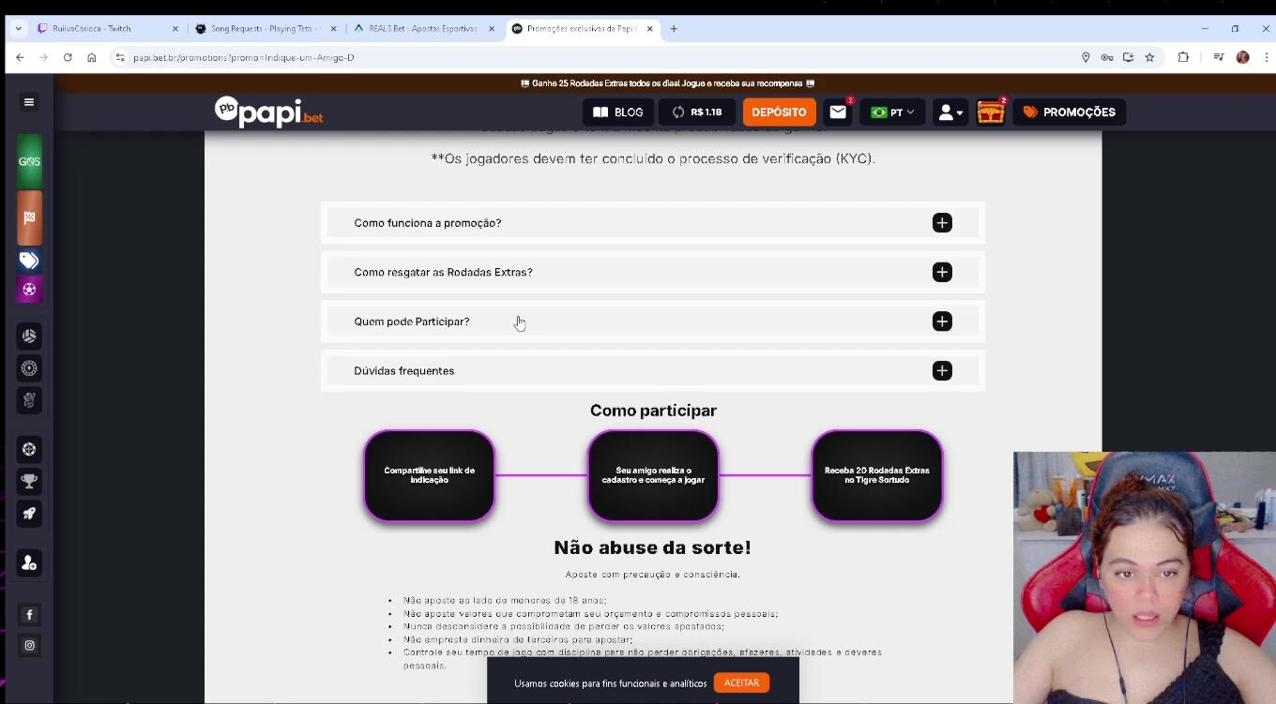Screen dimensions: 1276x704
Task: Open a new browser tab
Action: coord(674,29)
